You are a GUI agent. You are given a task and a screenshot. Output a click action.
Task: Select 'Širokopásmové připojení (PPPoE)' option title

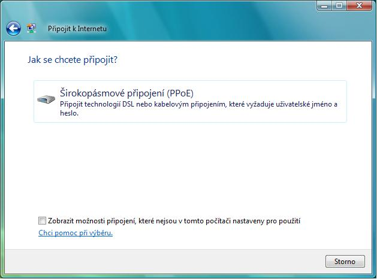point(127,93)
